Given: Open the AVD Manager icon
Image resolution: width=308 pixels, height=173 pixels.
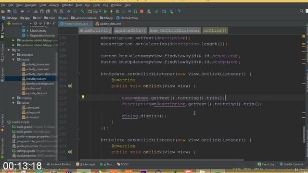Looking at the screenshot, I should click(149, 12).
